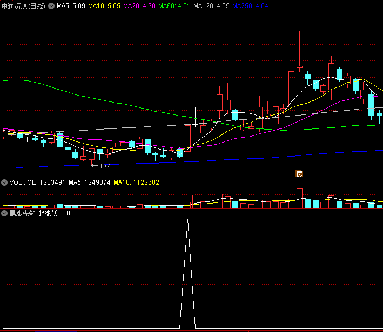Click the 中润资源(日线) chart title
Image resolution: width=383 pixels, height=332 pixels.
23,6
